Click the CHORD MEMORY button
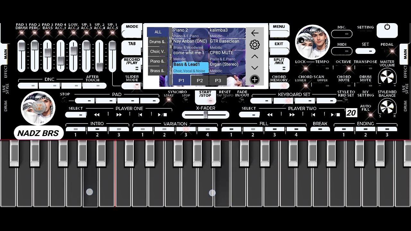 279,82
